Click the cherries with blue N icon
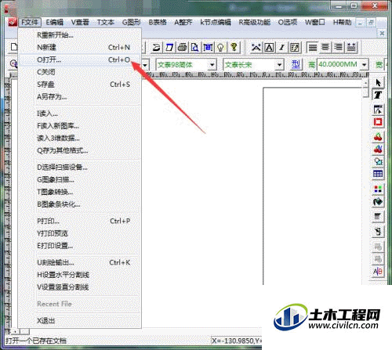 pyautogui.click(x=378, y=149)
